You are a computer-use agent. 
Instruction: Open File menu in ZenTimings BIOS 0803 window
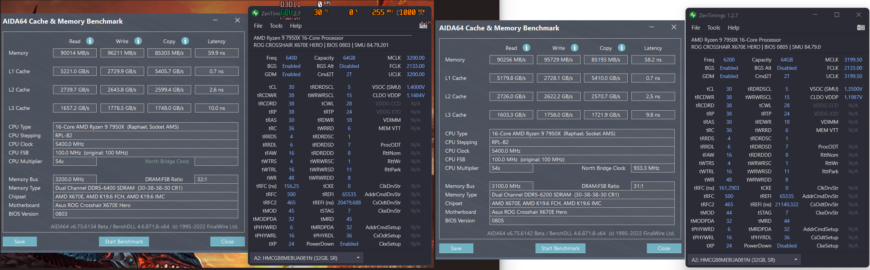[258, 26]
